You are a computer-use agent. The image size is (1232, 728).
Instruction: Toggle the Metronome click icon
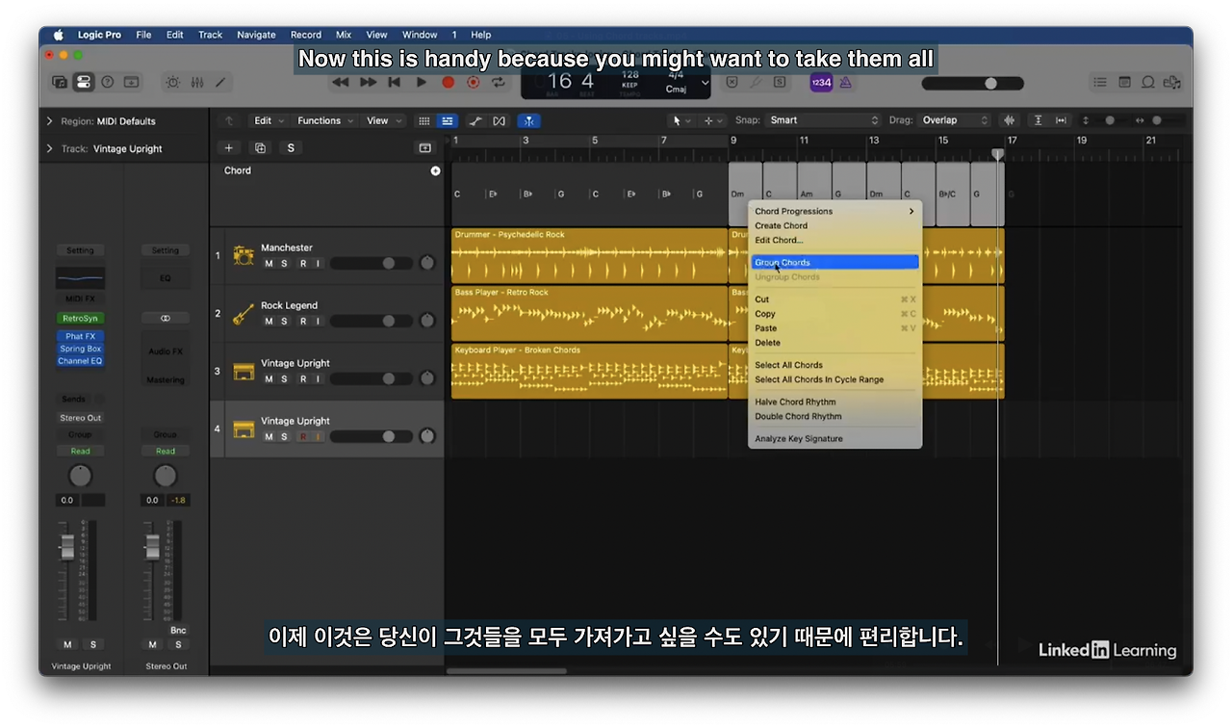[x=846, y=83]
